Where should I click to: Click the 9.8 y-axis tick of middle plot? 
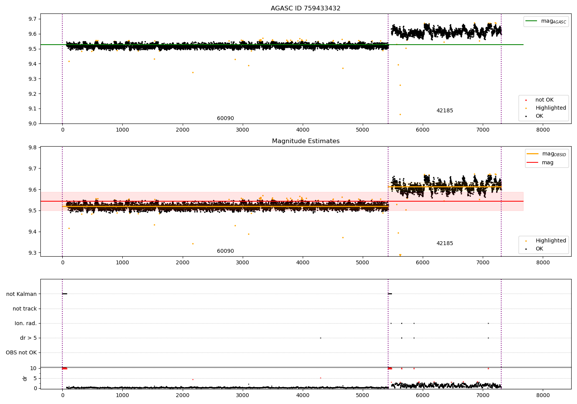click(x=32, y=148)
